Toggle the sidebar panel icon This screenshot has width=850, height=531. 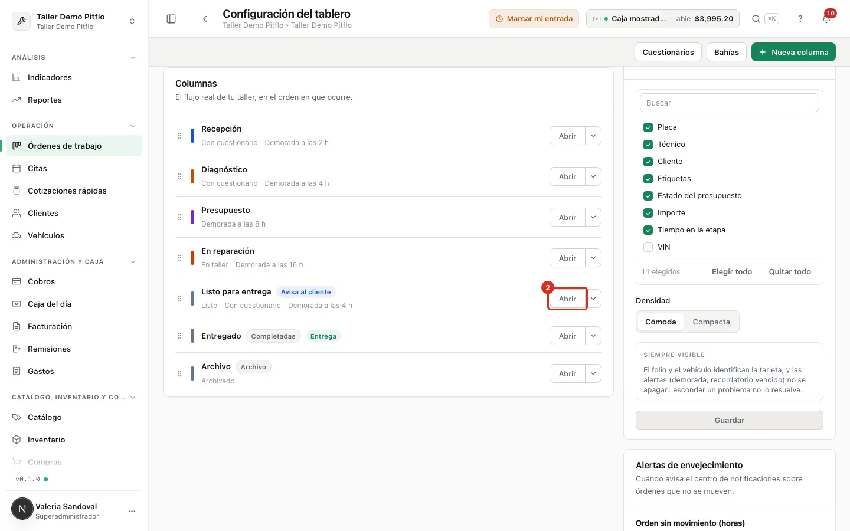point(171,19)
